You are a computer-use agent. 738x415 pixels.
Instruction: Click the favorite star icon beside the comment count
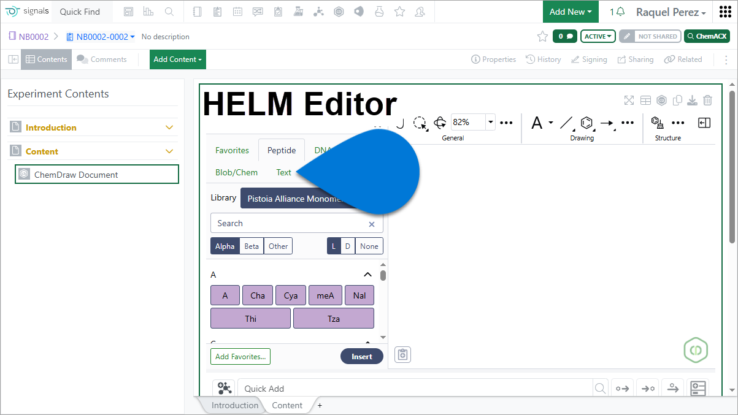542,37
